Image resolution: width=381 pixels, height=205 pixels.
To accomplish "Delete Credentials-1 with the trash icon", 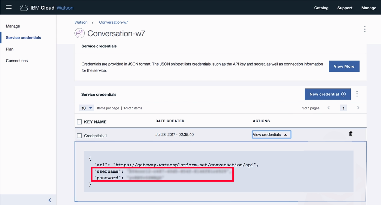I will click(x=351, y=134).
